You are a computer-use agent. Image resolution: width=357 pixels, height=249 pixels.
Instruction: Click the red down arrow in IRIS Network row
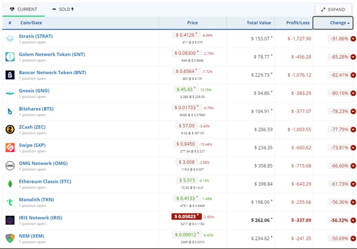click(x=353, y=220)
